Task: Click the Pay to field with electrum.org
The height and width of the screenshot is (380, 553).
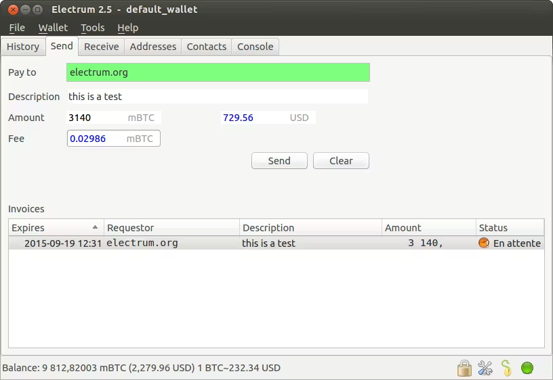Action: pos(218,72)
